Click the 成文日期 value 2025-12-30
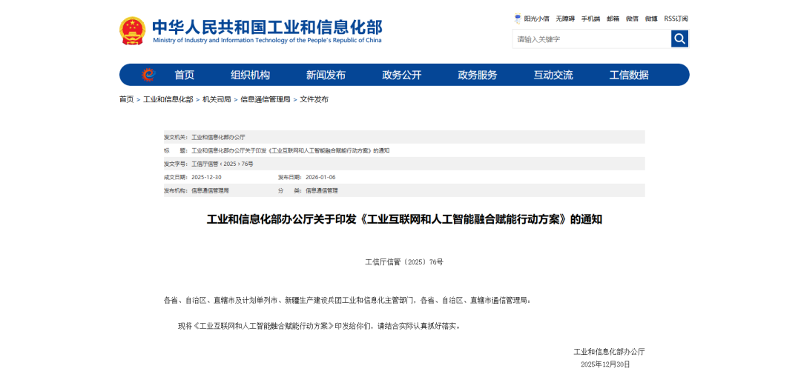The width and height of the screenshot is (801, 377). (206, 177)
